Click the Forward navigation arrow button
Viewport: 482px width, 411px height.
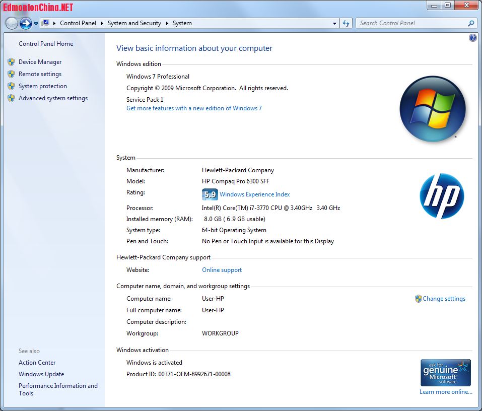click(x=26, y=23)
